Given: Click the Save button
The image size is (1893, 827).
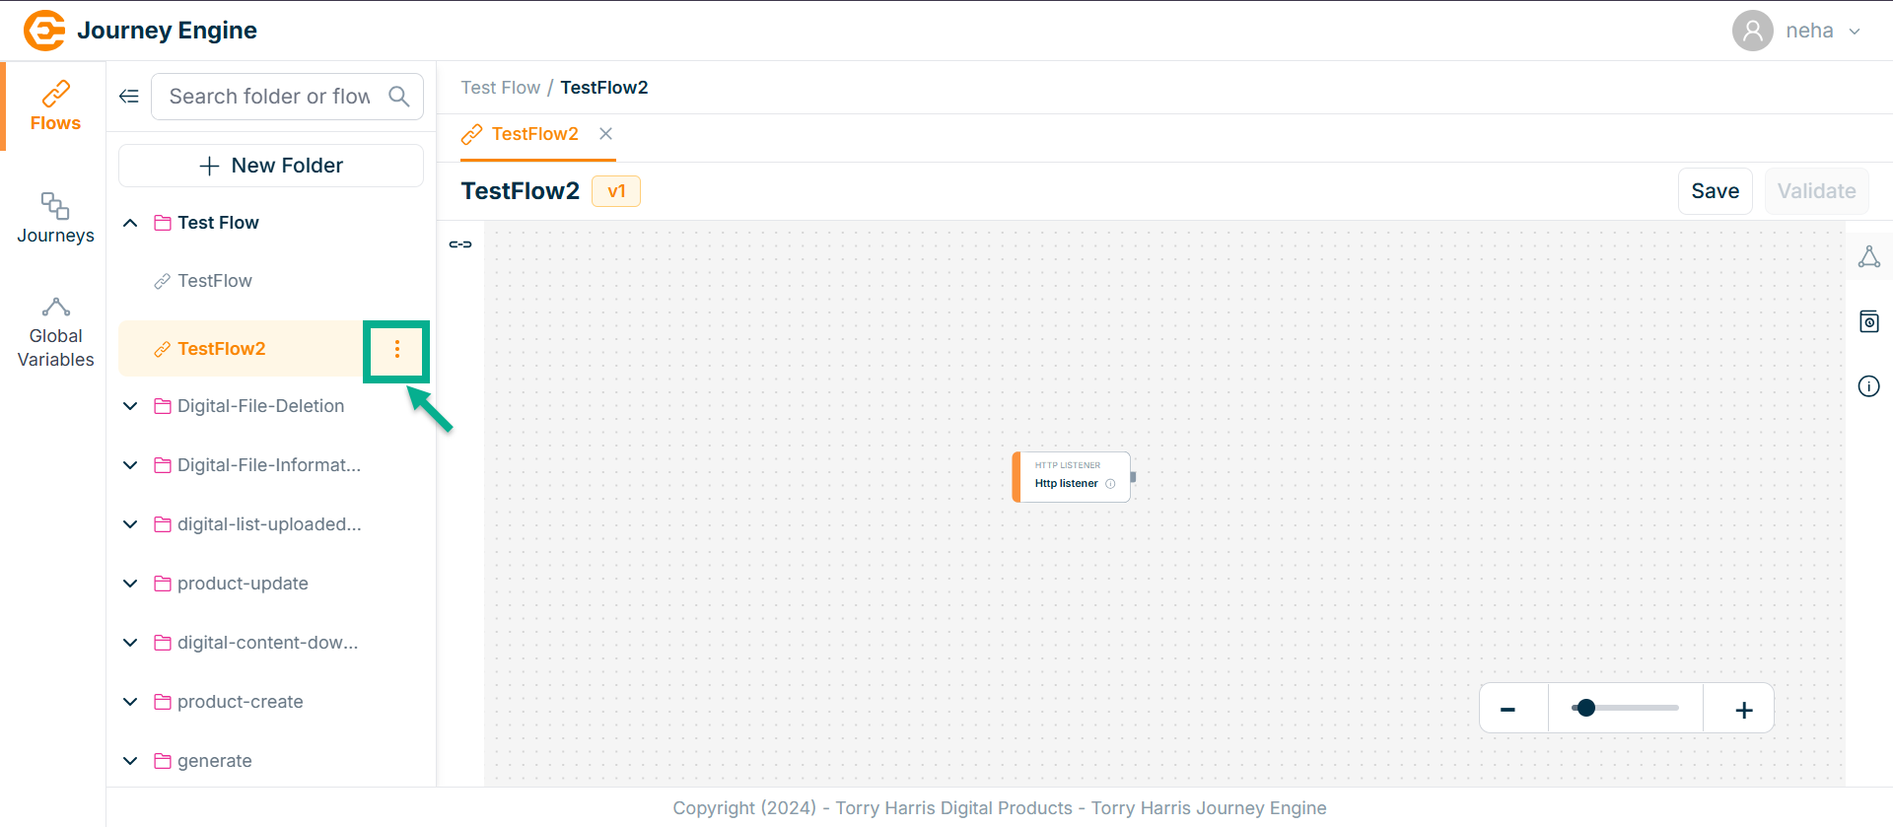Looking at the screenshot, I should click(1715, 191).
